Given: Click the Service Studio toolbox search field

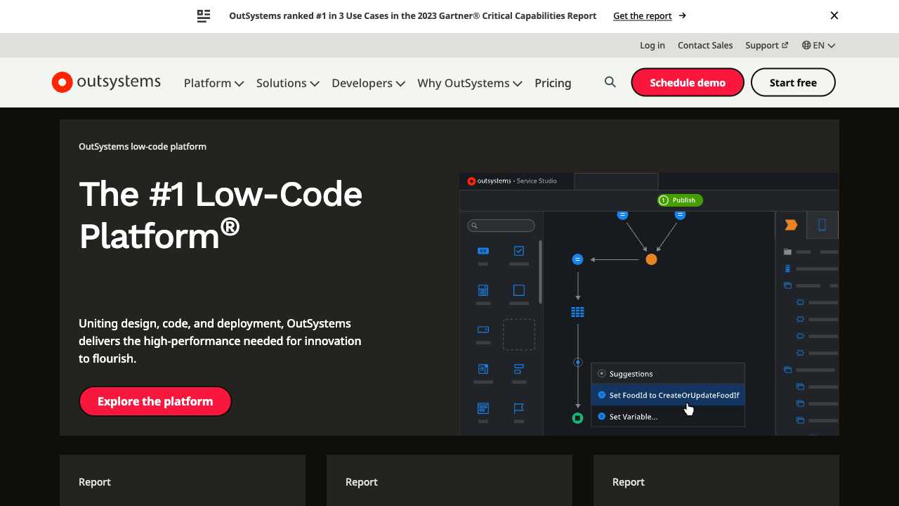Looking at the screenshot, I should [x=501, y=226].
